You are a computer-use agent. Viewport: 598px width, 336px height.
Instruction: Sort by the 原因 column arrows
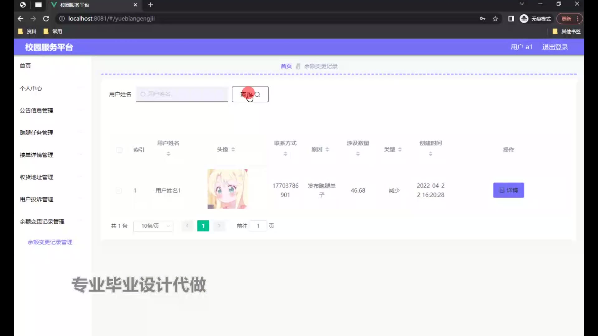point(327,150)
